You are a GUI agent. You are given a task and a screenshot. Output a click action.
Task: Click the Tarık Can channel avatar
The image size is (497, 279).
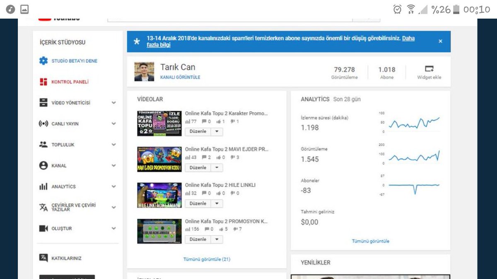144,72
